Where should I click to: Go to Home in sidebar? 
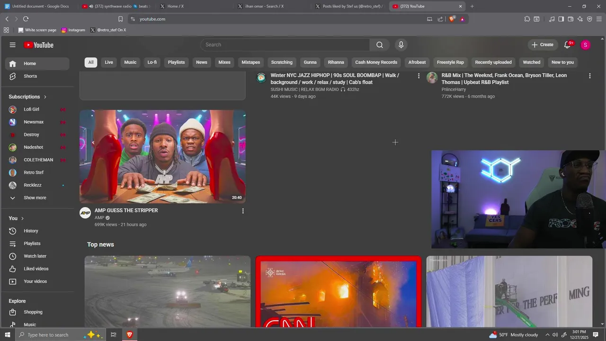[x=36, y=63]
